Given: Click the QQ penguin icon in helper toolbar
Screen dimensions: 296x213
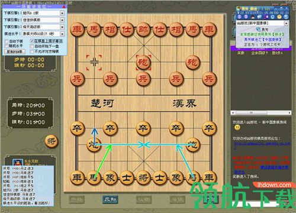Looking at the screenshot, I should tap(252, 17).
